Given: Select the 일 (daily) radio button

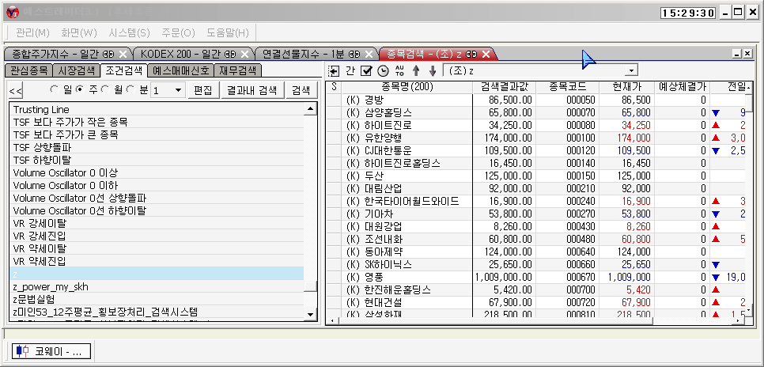Looking at the screenshot, I should coord(55,89).
